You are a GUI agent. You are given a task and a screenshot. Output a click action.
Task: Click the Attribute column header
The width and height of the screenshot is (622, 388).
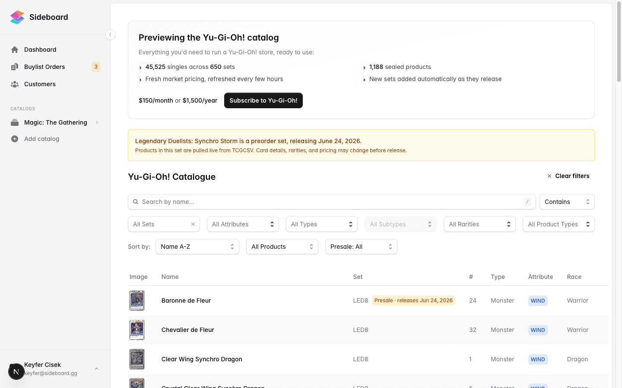(540, 277)
